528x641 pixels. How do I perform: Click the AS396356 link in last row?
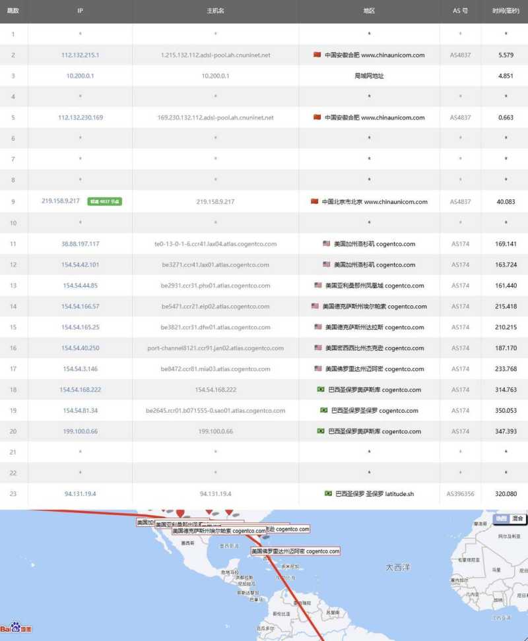(x=460, y=493)
